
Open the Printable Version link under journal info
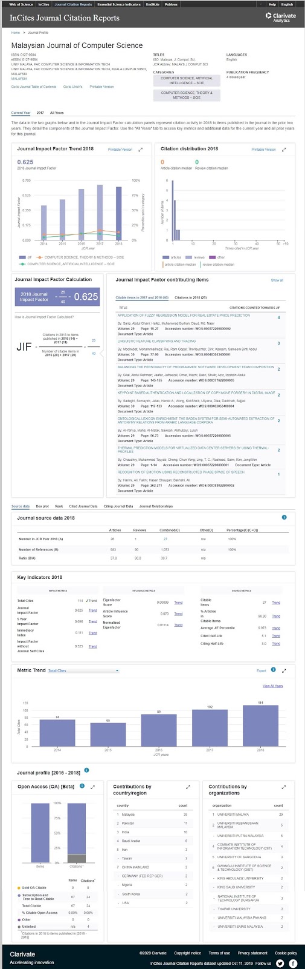point(101,87)
